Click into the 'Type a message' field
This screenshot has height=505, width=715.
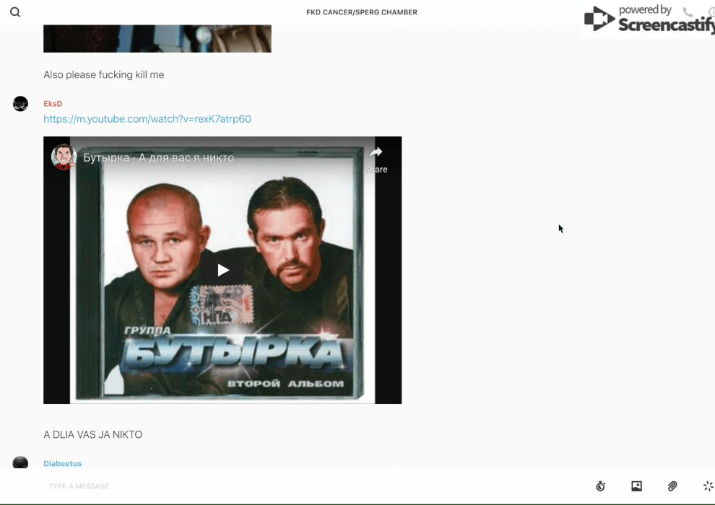289,486
